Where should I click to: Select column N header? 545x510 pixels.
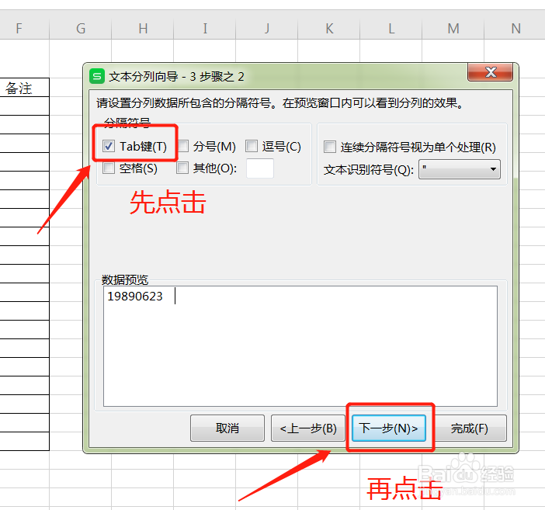[515, 28]
